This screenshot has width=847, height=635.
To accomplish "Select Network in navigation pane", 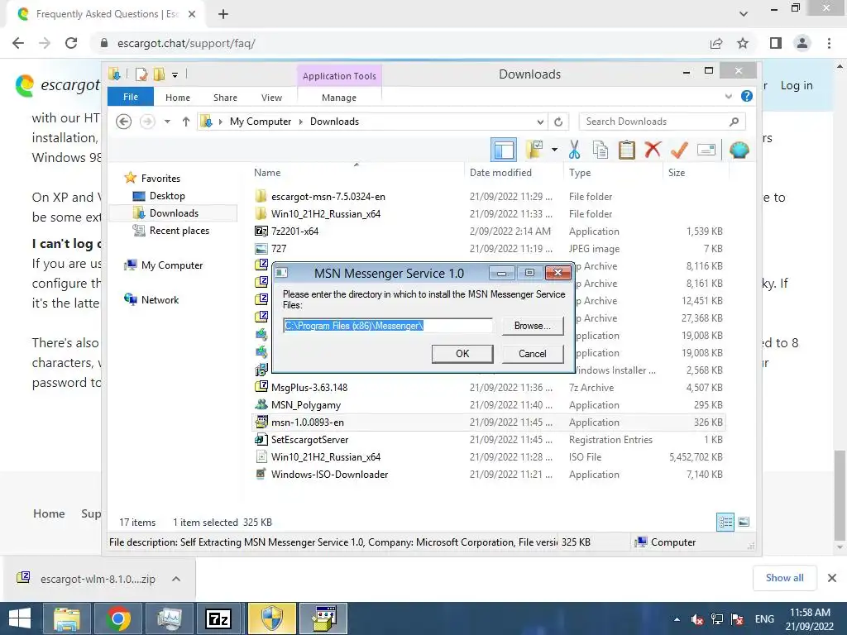I will point(160,299).
